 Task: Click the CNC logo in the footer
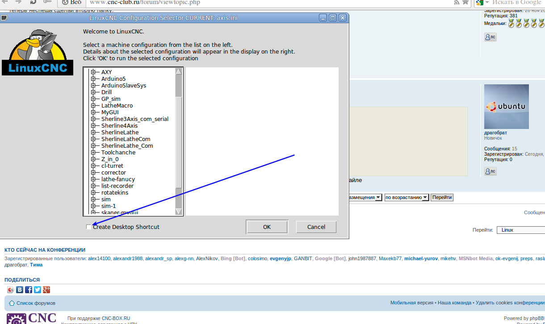pos(31,319)
